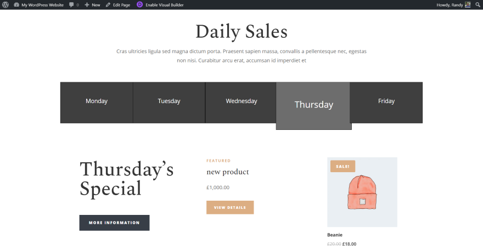Click the WordPress logo icon
483x250 pixels.
[5, 4]
